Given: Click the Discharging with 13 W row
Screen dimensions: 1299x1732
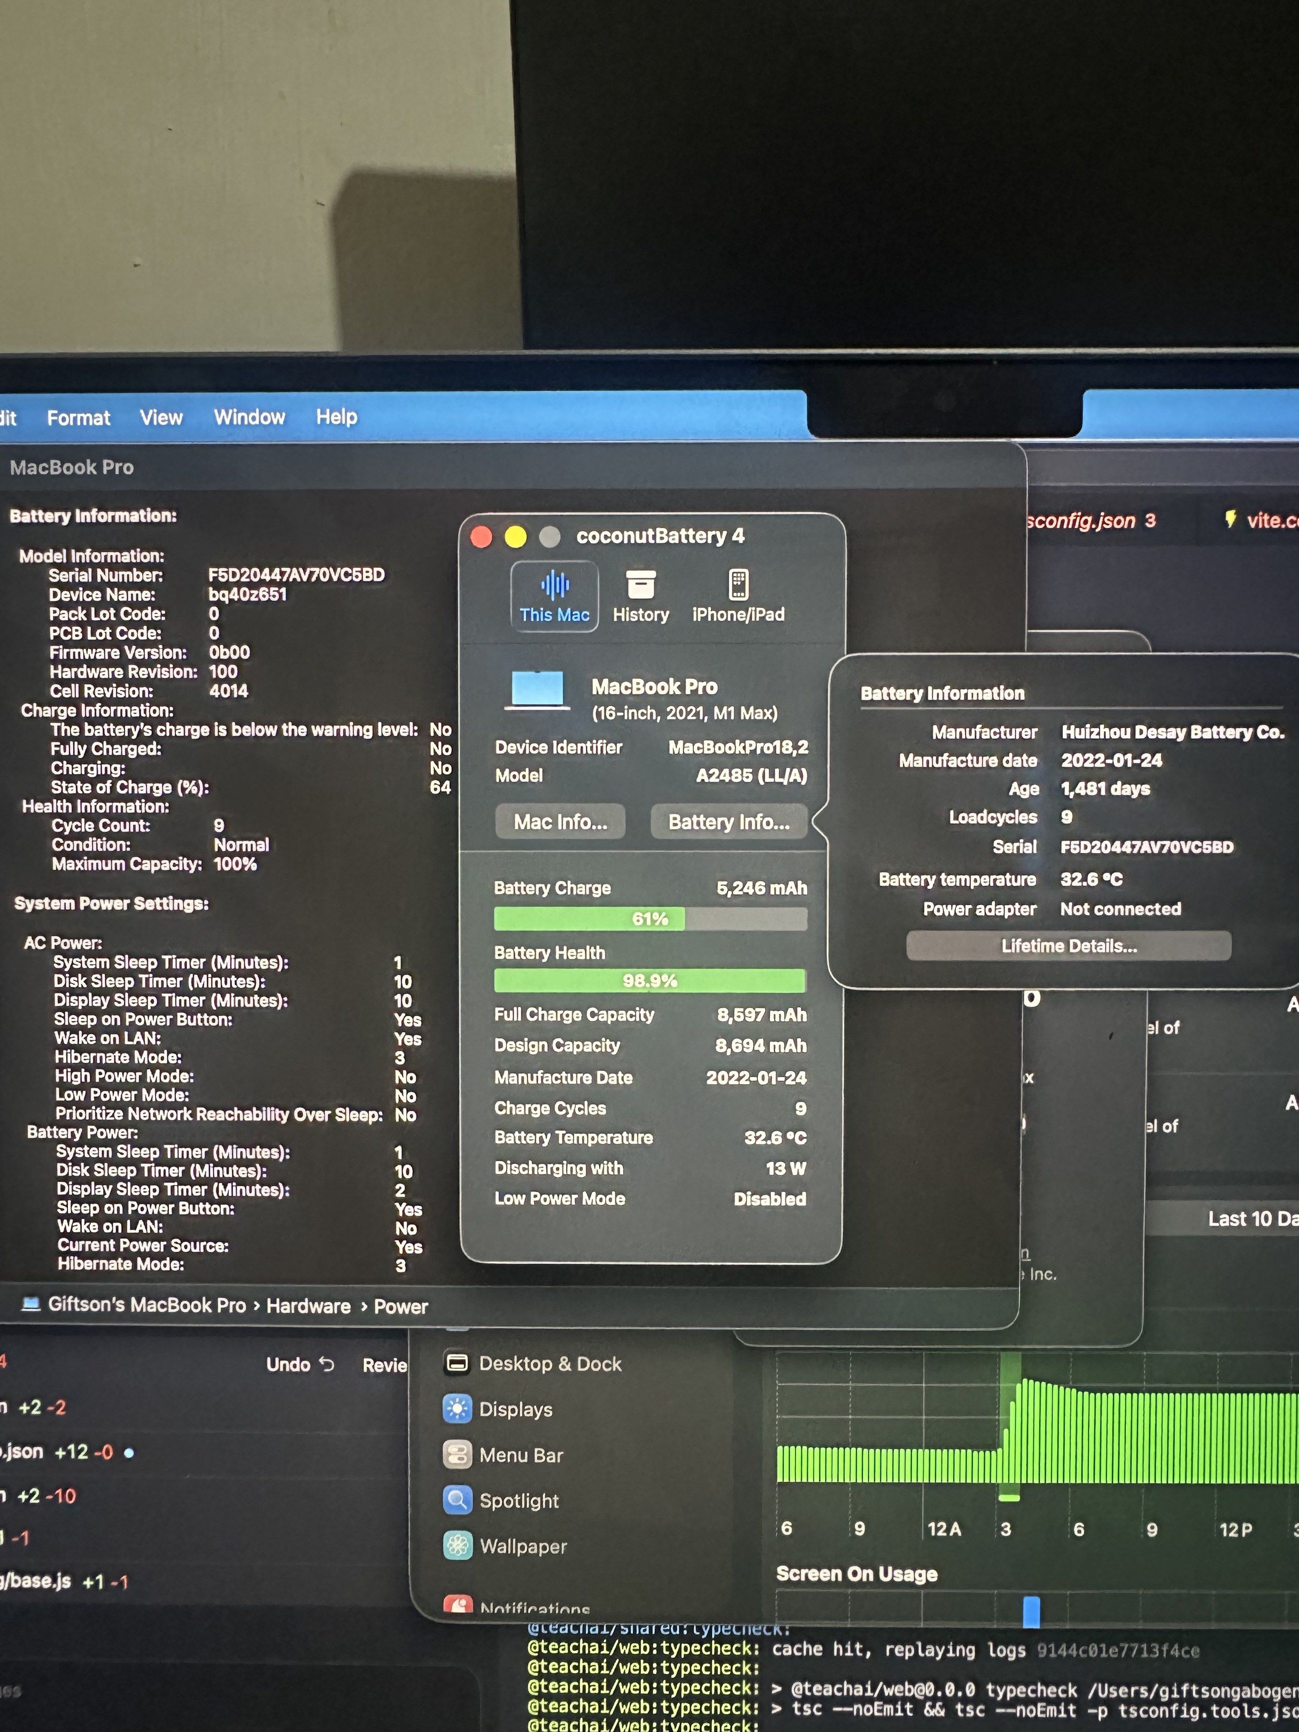Looking at the screenshot, I should [650, 1168].
